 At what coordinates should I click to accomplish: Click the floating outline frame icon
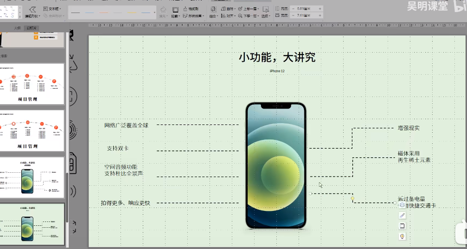[402, 226]
